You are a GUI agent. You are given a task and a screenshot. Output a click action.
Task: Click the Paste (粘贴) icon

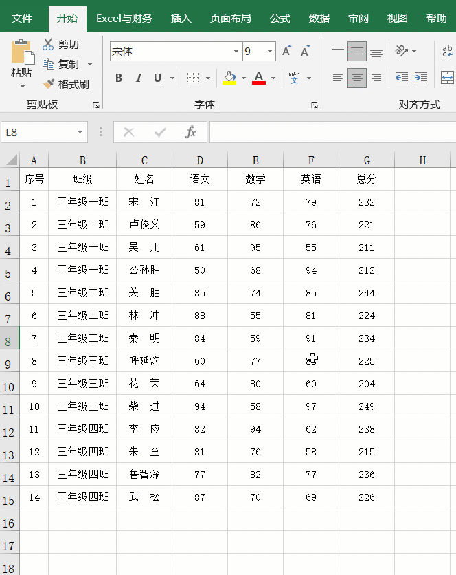(21, 54)
